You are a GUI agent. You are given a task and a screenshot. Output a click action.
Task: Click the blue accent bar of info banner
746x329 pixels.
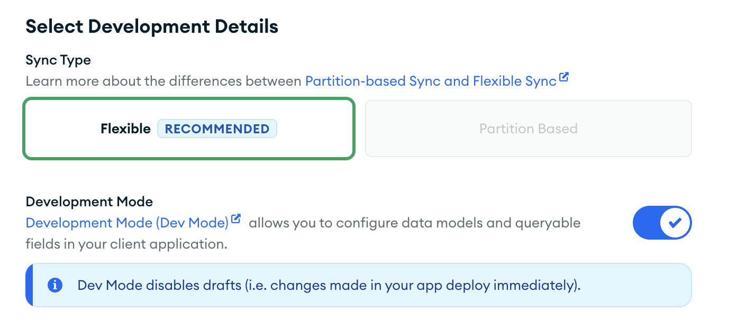[29, 285]
